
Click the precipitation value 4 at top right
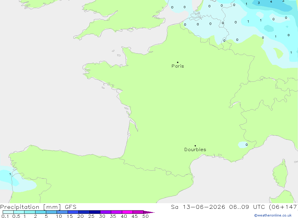pyautogui.click(x=271, y=2)
